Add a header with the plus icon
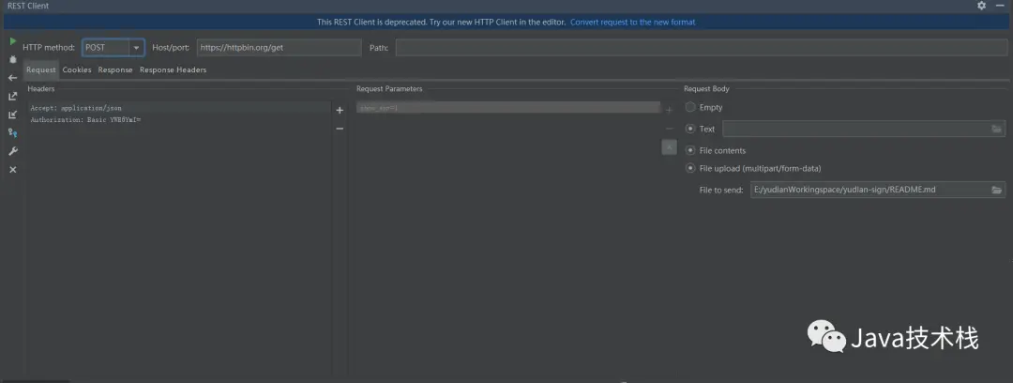 [x=340, y=110]
